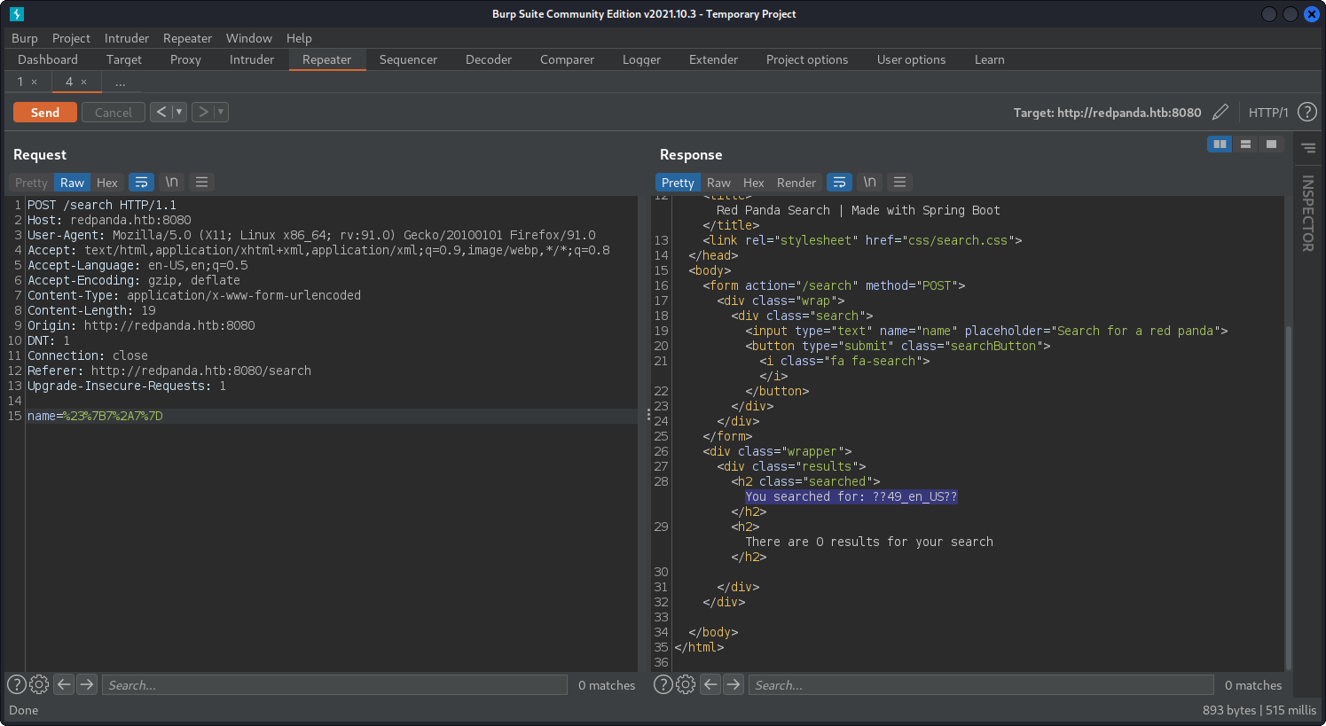This screenshot has width=1326, height=726.
Task: Select Request Pretty view
Action: coord(31,183)
